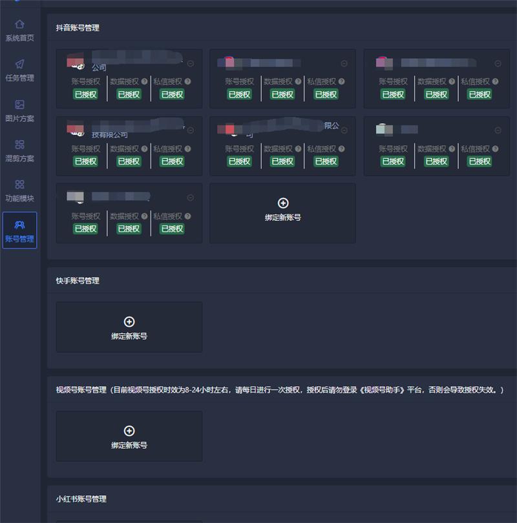The image size is (517, 523).
Task: Click the 数据授权 help icon on the 限公 card
Action: pyautogui.click(x=298, y=149)
